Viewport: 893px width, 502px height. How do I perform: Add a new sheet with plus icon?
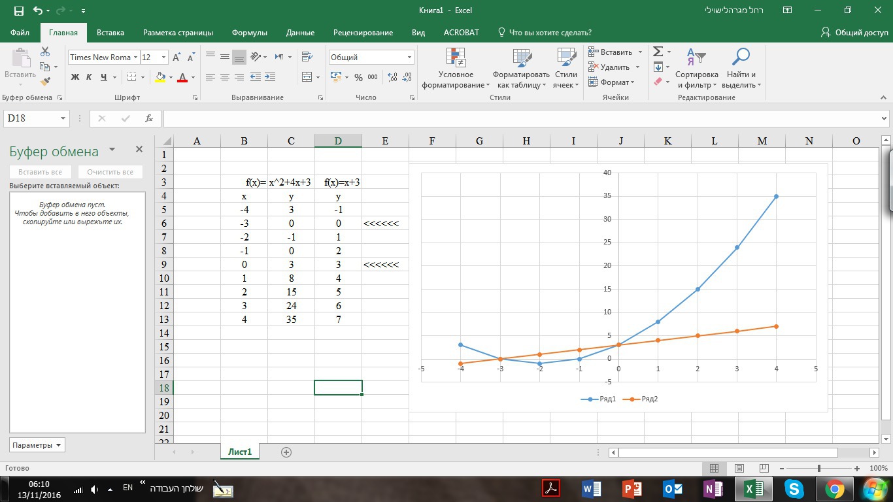pos(286,452)
